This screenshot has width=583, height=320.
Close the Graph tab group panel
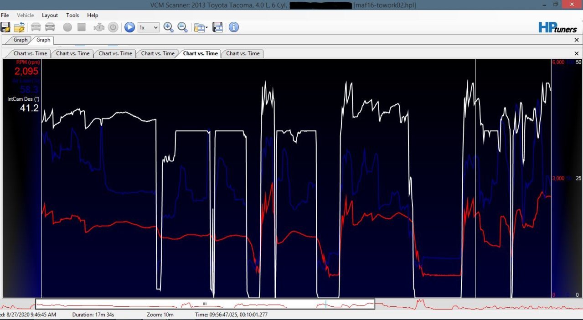pyautogui.click(x=577, y=40)
